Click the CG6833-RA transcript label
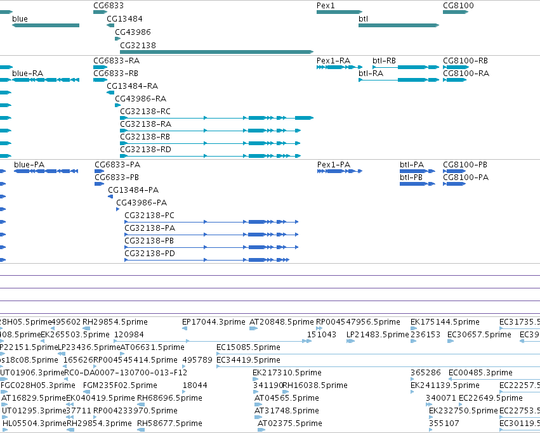Image resolution: width=540 pixels, height=433 pixels. [116, 61]
